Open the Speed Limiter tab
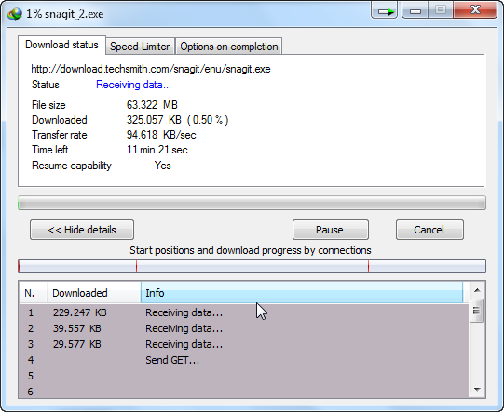 click(140, 47)
